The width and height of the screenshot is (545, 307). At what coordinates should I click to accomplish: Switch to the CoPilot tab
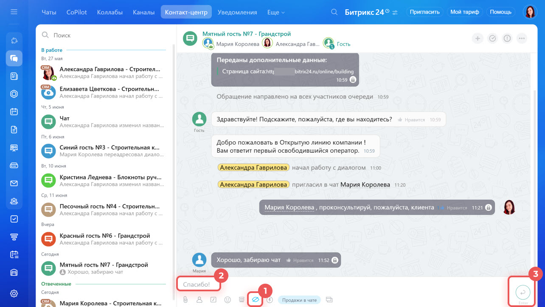coord(77,12)
